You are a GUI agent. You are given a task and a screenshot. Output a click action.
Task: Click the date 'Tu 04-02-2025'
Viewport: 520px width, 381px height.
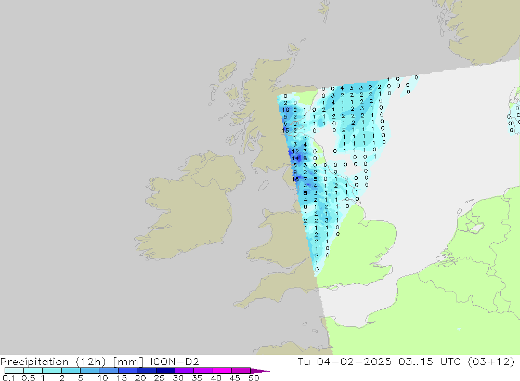345,361
